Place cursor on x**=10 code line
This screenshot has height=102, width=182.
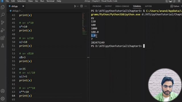(x=24, y=92)
